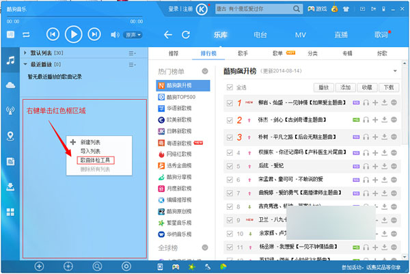
Task: Open the local music note sidebar icon
Action: point(10,60)
